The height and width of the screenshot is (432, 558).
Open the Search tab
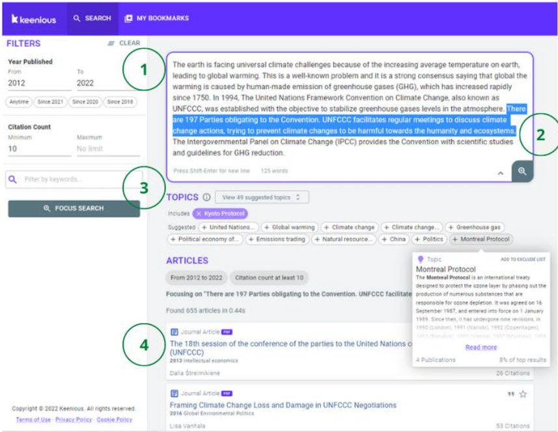coord(92,18)
